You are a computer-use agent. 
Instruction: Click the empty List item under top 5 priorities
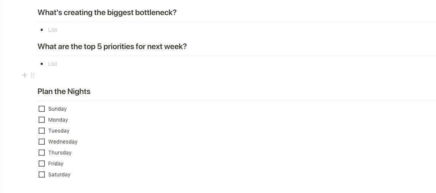tap(53, 64)
